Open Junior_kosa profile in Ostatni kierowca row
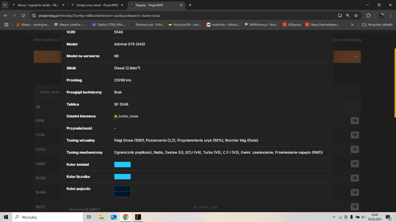The image size is (396, 222). tap(128, 116)
